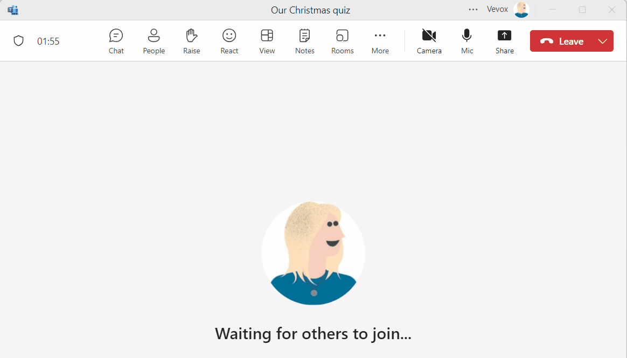The image size is (627, 358).
Task: Open the overflow menu beside Vevox
Action: [x=473, y=9]
